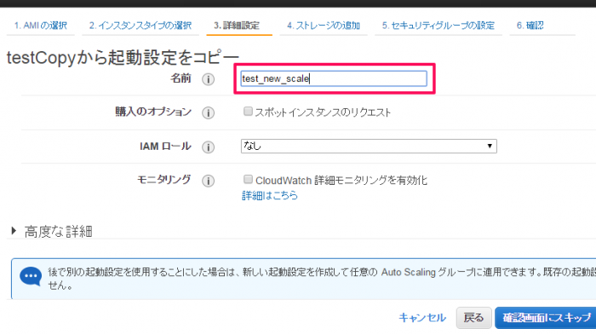Screen dimensions: 596x334
Task: Click the 戻る button
Action: pyautogui.click(x=473, y=318)
